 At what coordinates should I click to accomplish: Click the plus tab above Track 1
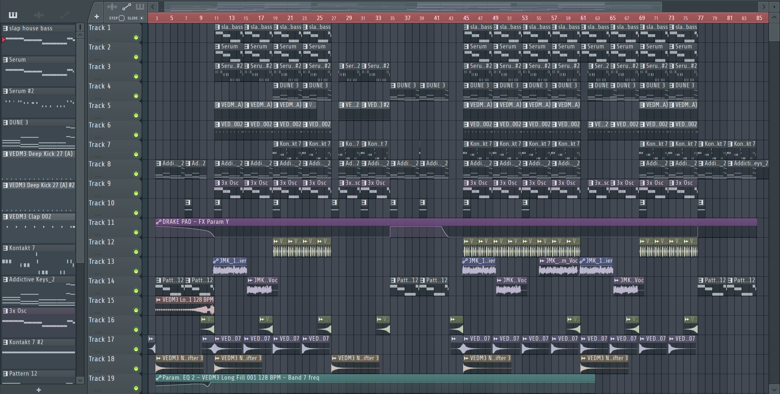(x=97, y=16)
